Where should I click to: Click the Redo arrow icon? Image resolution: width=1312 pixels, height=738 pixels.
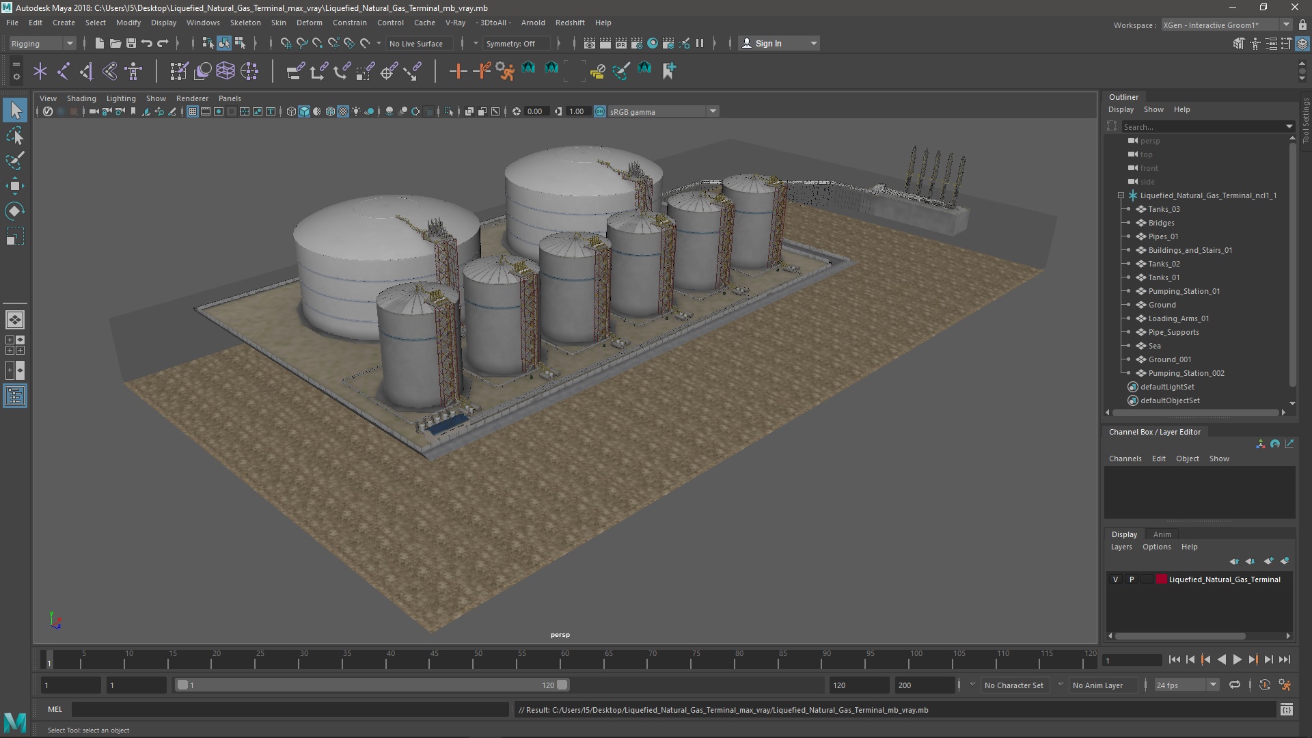click(x=163, y=43)
